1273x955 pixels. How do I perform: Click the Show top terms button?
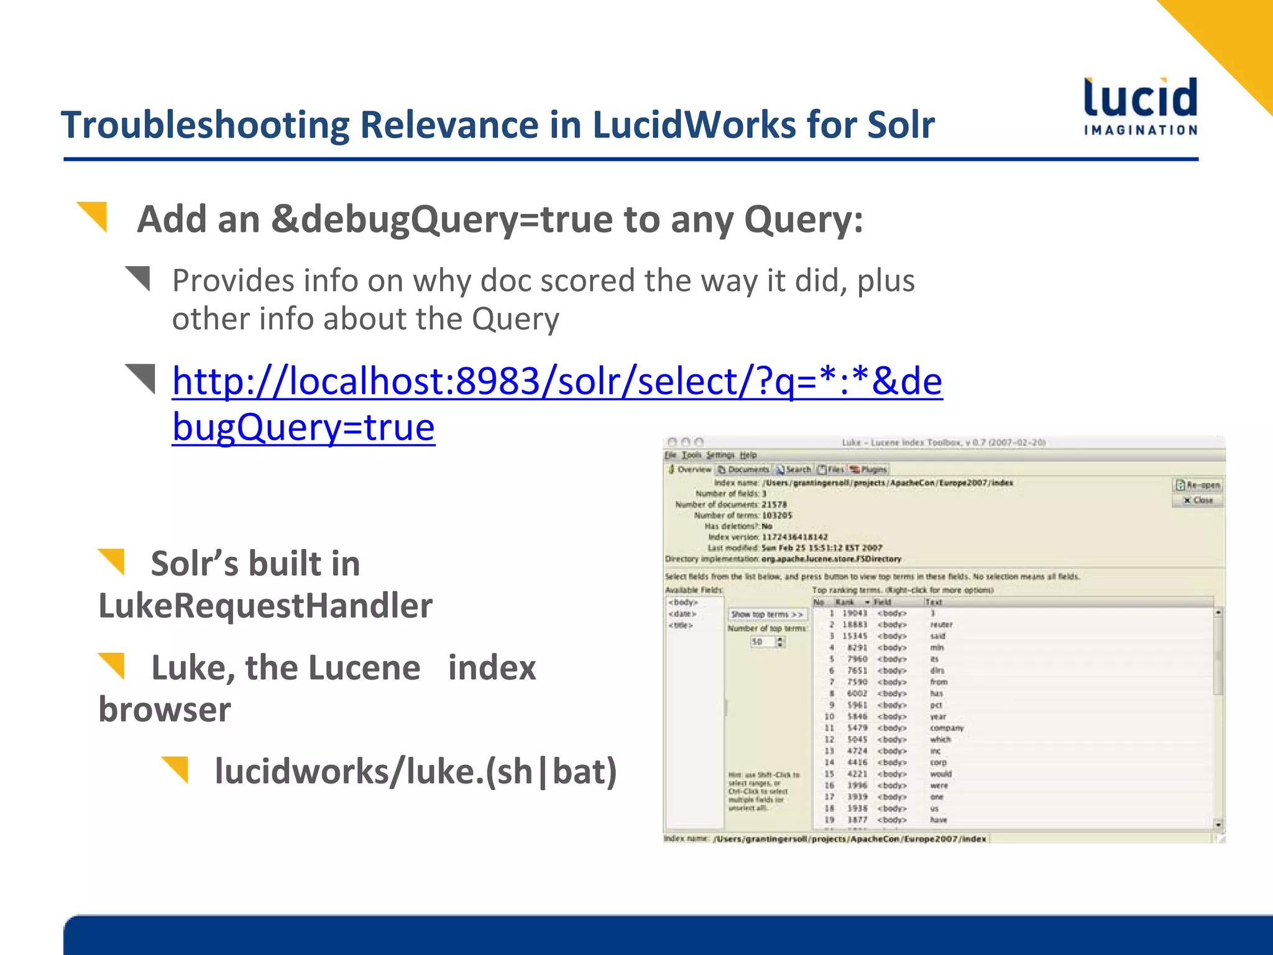768,614
